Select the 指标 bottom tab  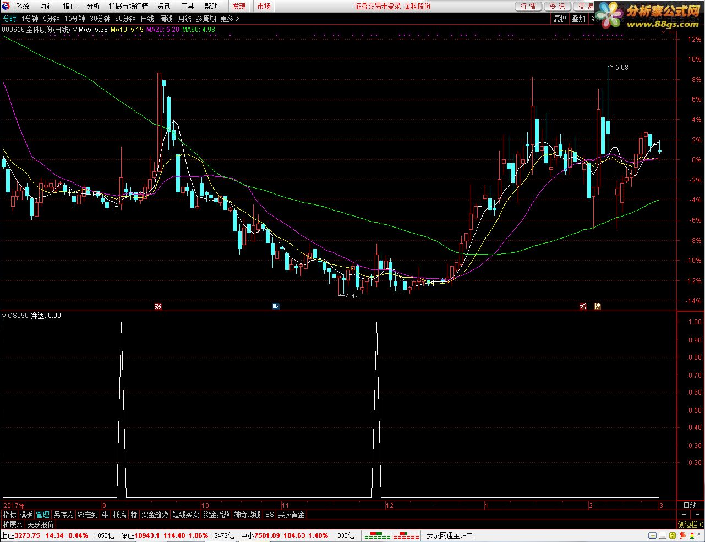click(10, 515)
